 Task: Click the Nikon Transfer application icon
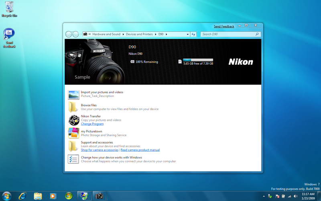74,120
